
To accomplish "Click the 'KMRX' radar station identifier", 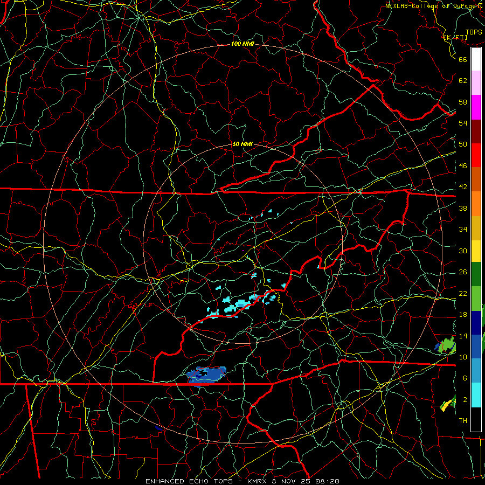I will [x=258, y=481].
